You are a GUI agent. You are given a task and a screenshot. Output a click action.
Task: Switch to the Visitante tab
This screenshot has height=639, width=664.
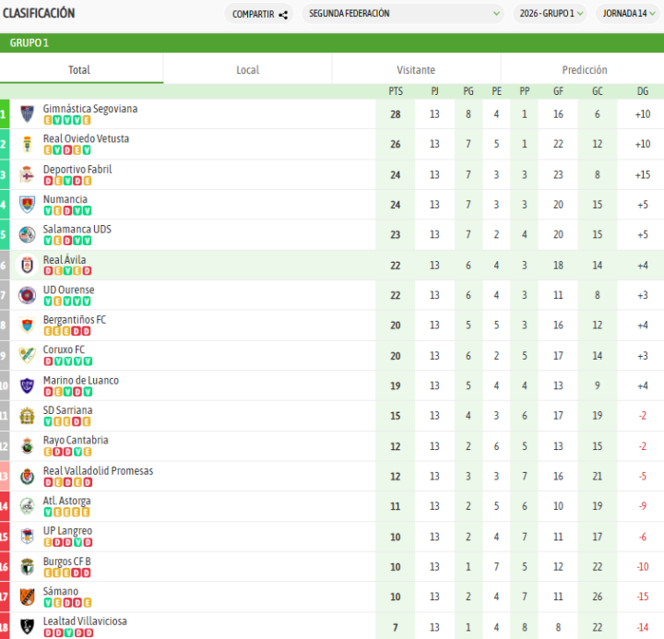click(416, 70)
